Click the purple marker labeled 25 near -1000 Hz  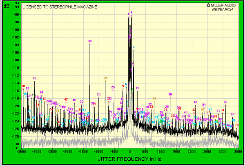point(98,95)
